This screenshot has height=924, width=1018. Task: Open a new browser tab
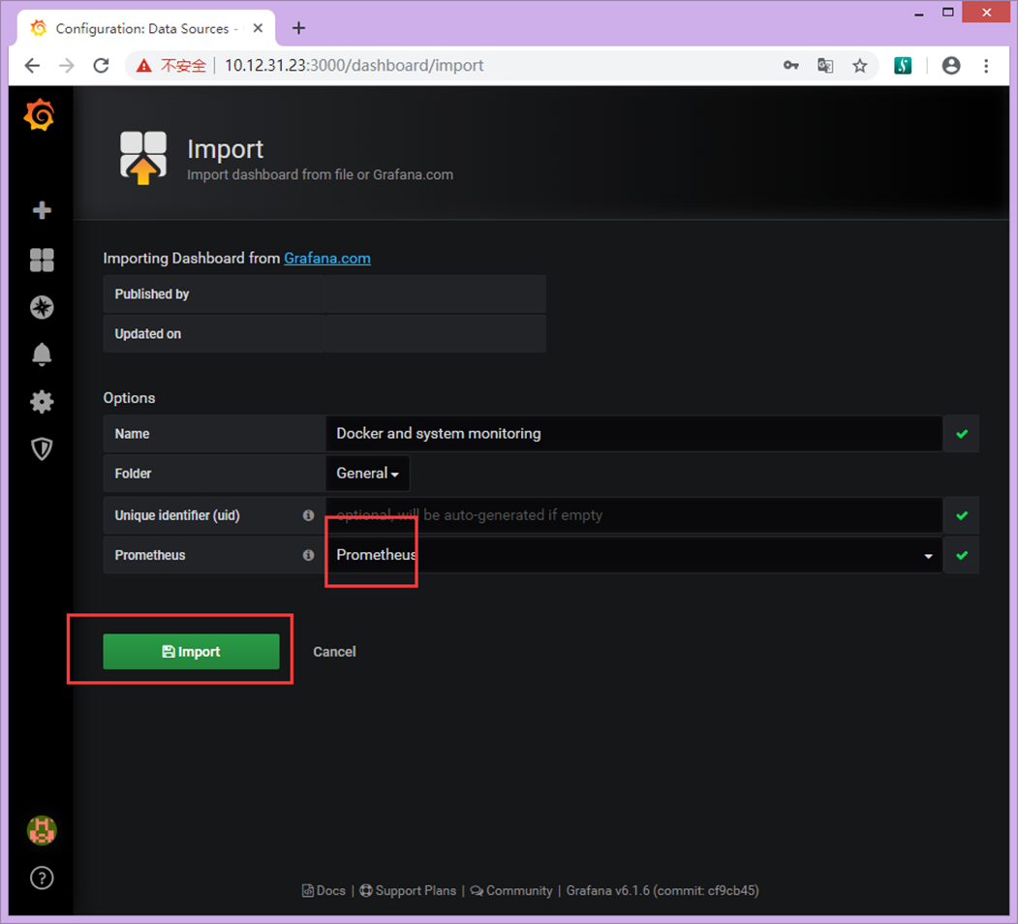[x=298, y=28]
